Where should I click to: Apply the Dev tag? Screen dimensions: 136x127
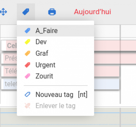tap(55, 42)
